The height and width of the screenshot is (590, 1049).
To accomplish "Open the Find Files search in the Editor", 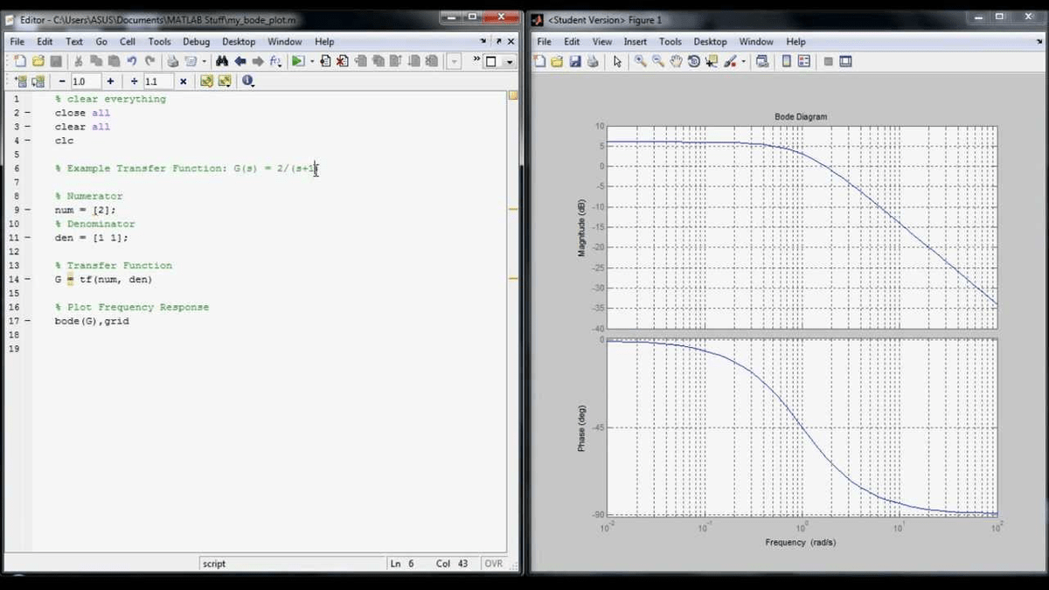I will tap(222, 61).
